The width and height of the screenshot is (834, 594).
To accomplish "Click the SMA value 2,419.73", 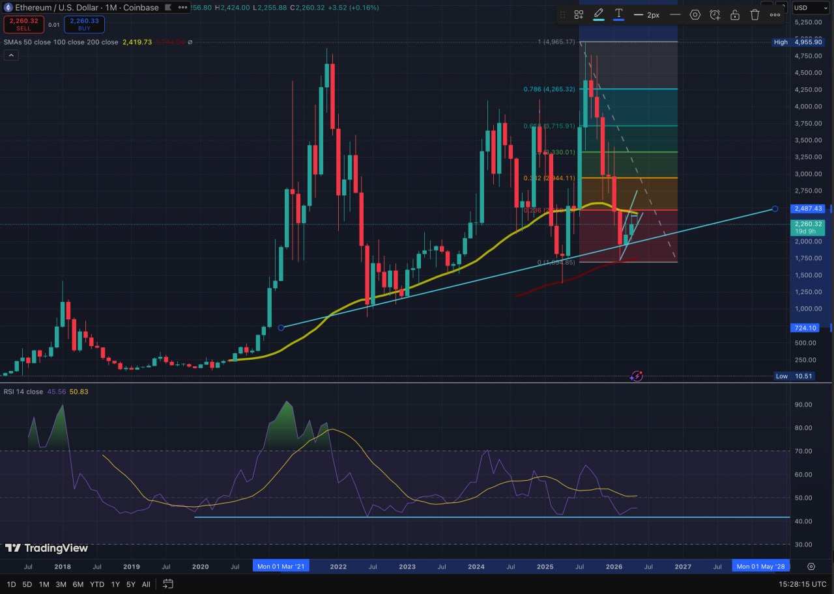I will [x=137, y=42].
